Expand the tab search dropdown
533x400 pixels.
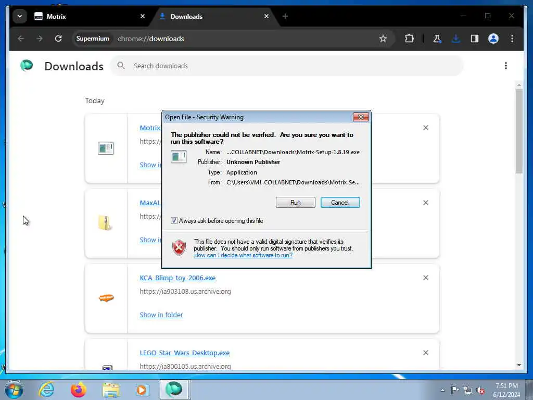pos(20,16)
